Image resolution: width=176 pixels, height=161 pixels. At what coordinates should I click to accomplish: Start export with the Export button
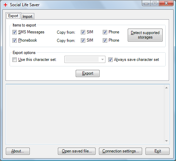[88, 73]
